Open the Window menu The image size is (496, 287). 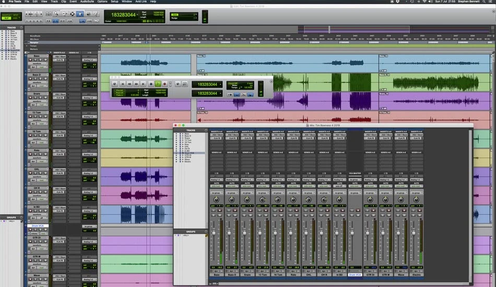[x=126, y=2]
